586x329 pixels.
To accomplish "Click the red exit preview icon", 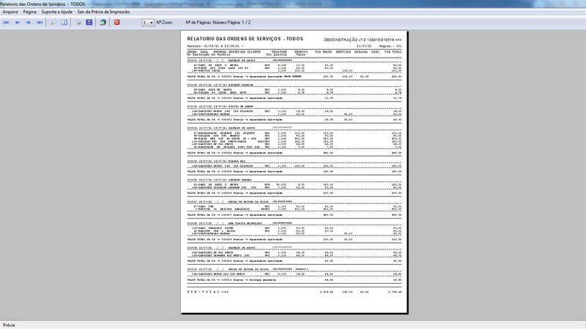I will point(116,23).
